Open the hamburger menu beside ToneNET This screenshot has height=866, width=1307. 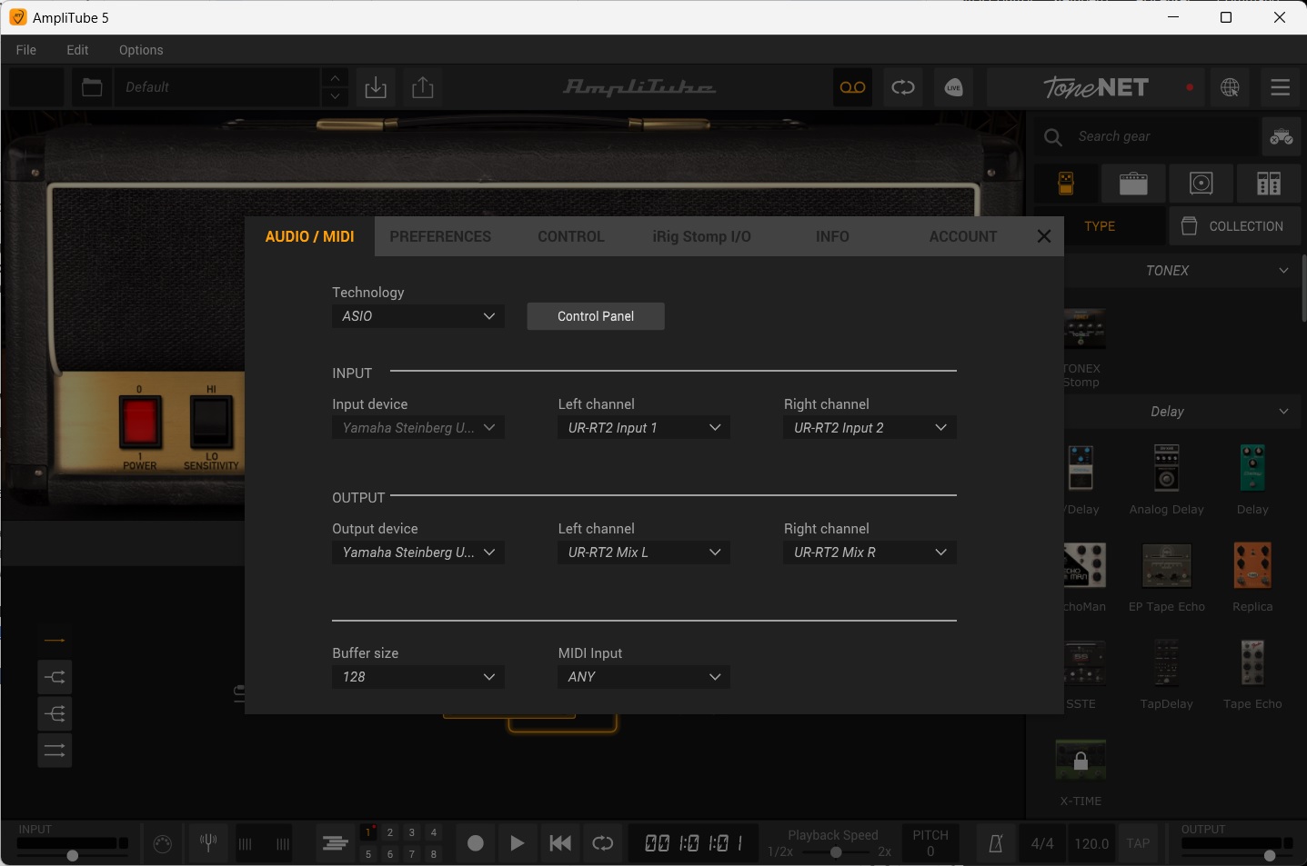1280,87
